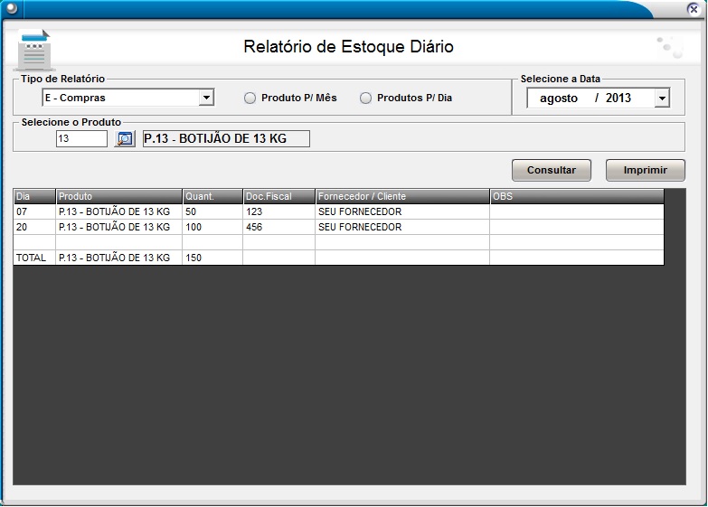Click the Produto column header

click(x=118, y=196)
